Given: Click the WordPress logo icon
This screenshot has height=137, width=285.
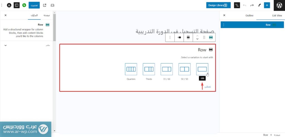Looking at the screenshot, I should (279, 5).
